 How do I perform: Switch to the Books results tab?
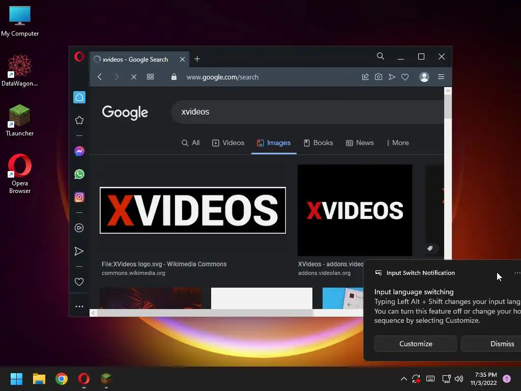(319, 143)
